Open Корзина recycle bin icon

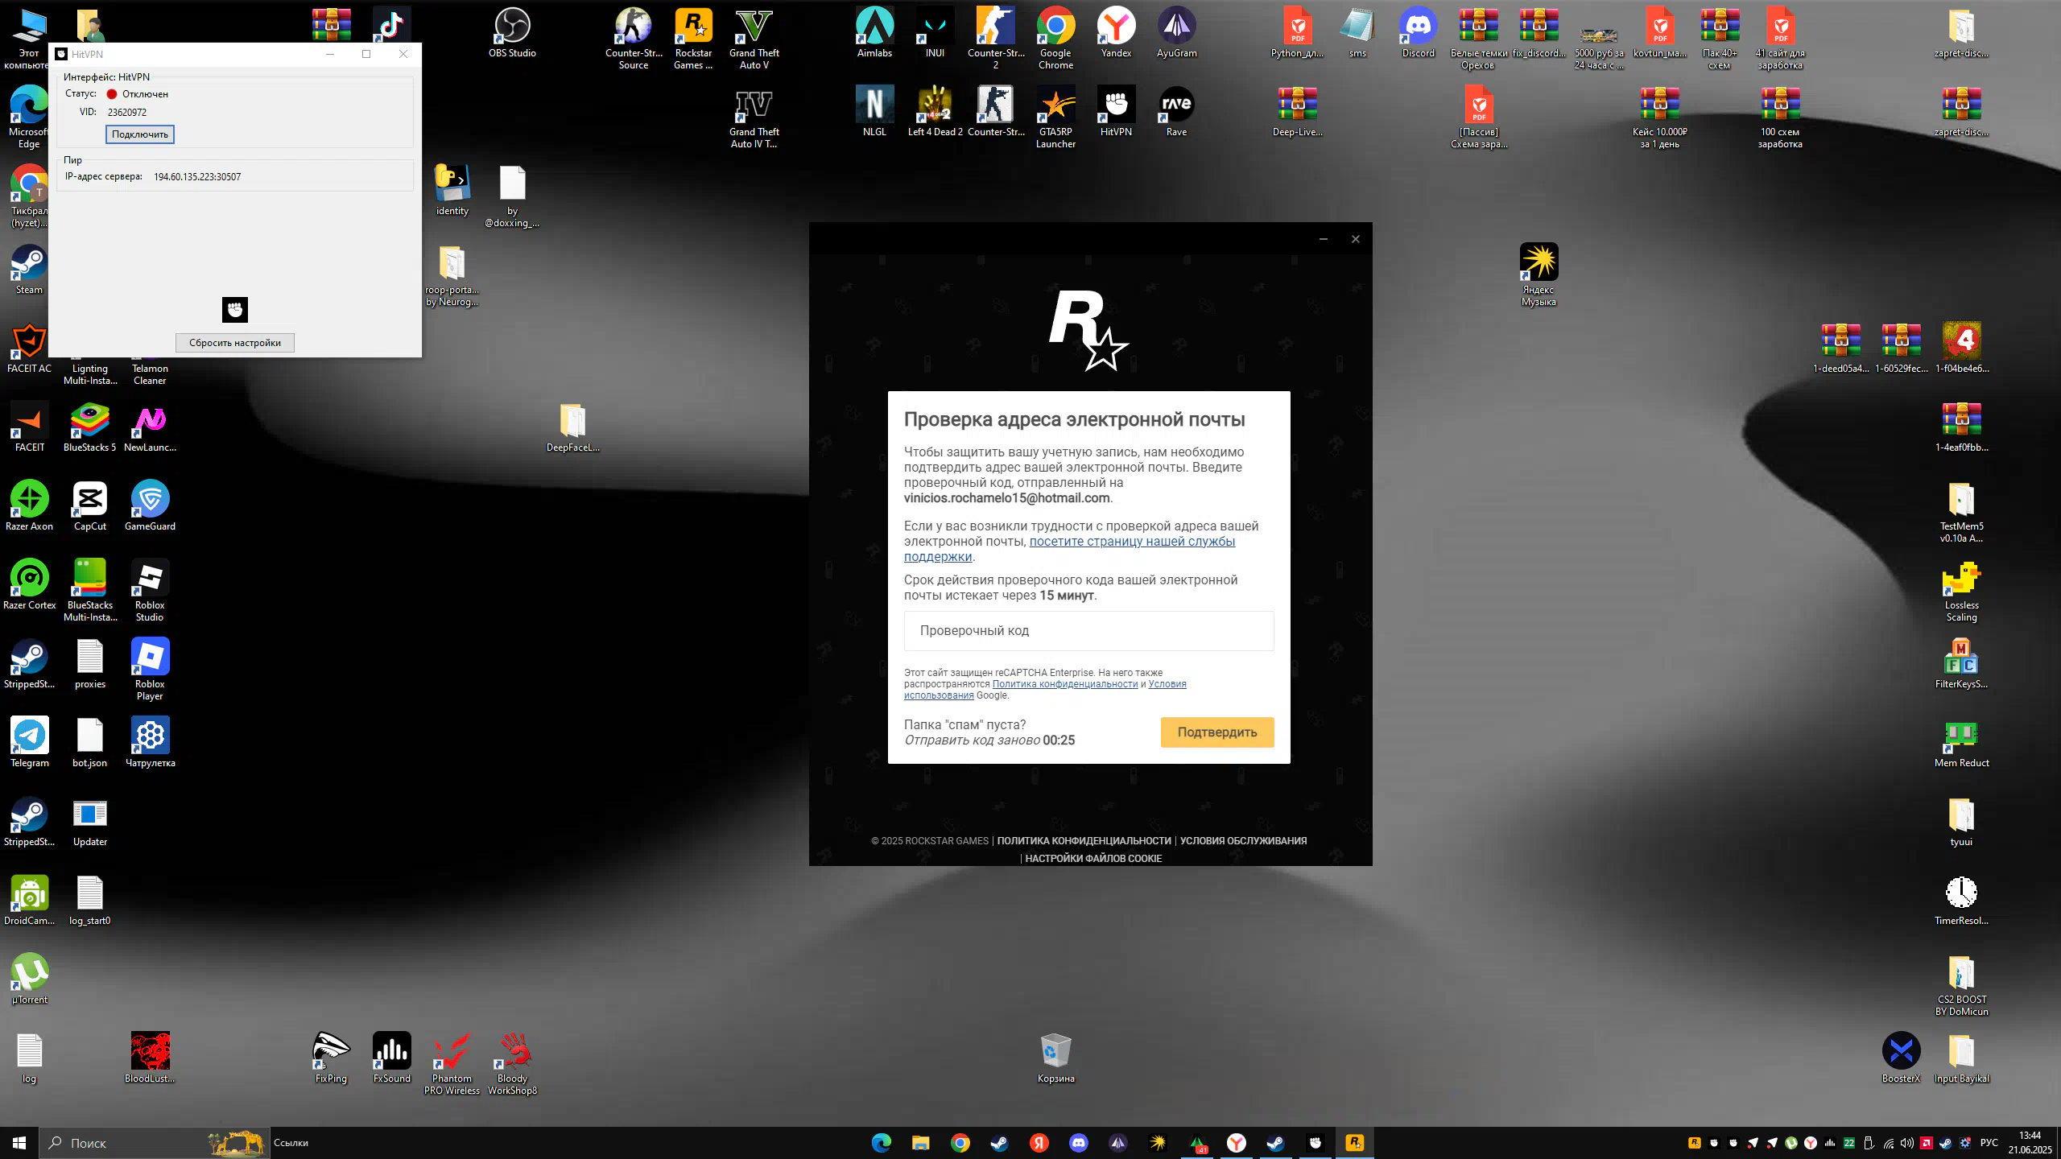pos(1055,1058)
